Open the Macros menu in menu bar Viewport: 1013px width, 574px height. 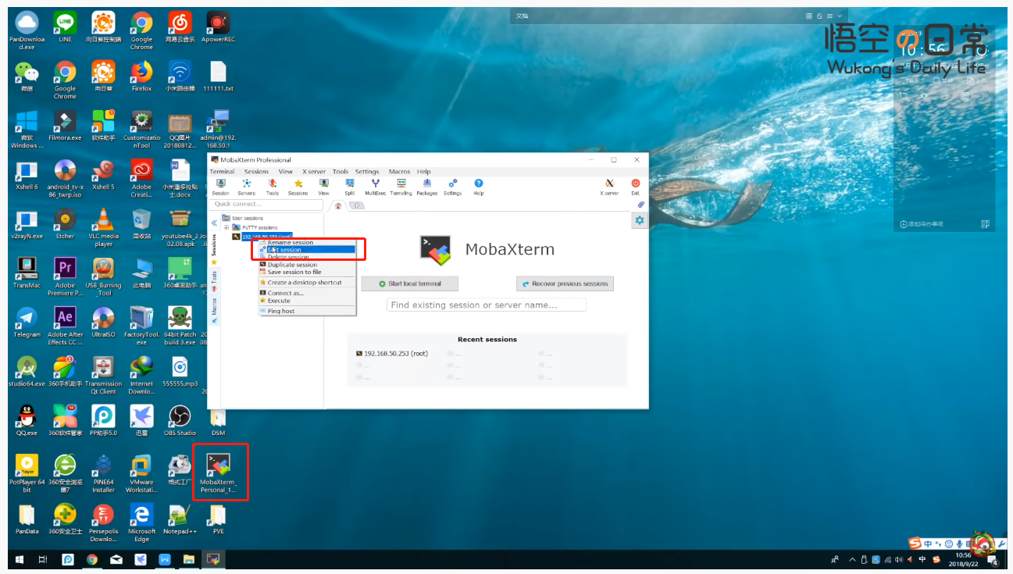point(399,172)
